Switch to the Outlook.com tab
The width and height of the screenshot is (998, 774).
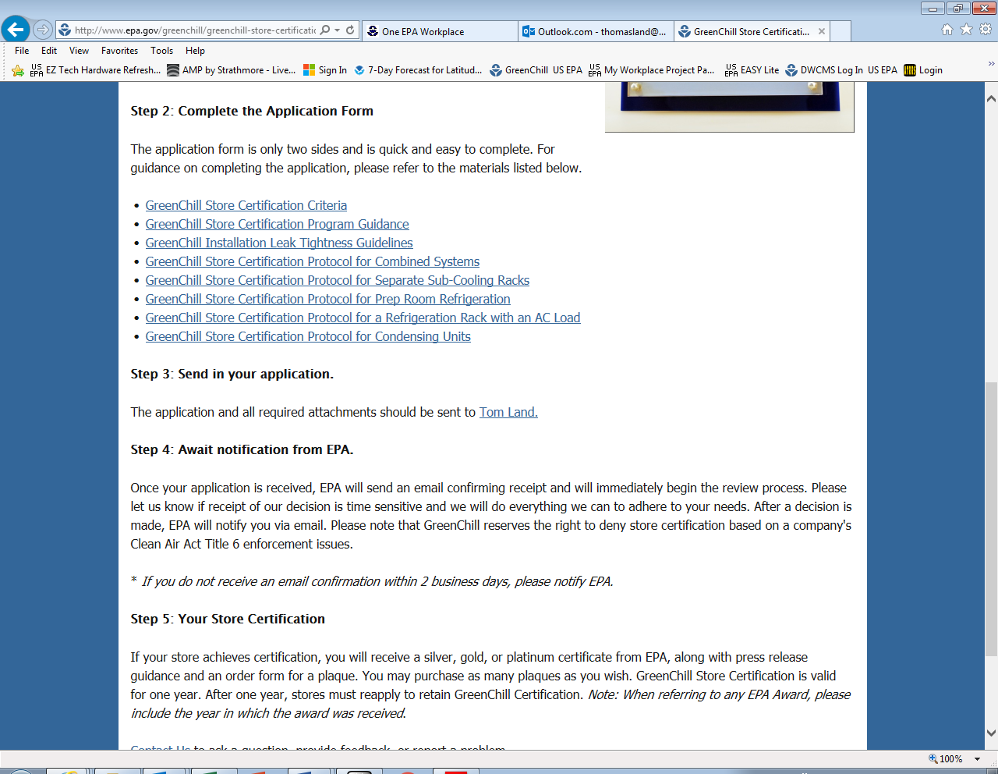(x=596, y=31)
